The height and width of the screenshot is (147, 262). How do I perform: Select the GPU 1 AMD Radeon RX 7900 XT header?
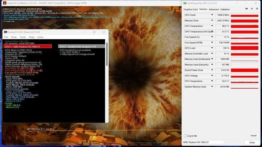(28, 47)
